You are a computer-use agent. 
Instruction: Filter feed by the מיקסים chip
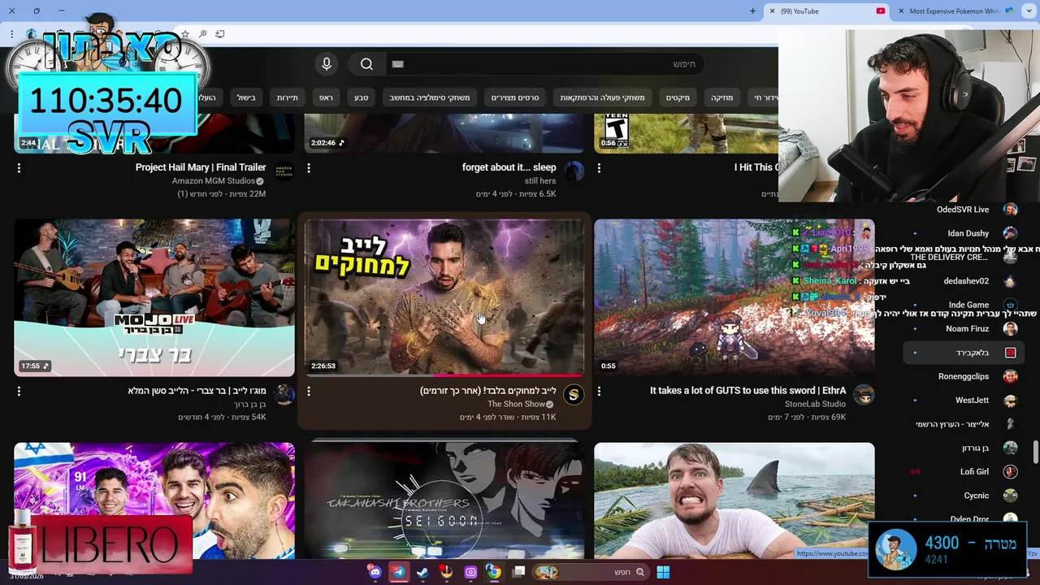coord(678,97)
